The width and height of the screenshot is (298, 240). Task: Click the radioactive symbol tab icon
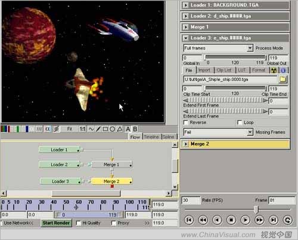point(274,70)
